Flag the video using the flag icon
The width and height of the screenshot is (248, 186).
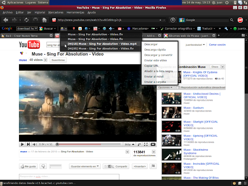pyautogui.click(x=153, y=166)
